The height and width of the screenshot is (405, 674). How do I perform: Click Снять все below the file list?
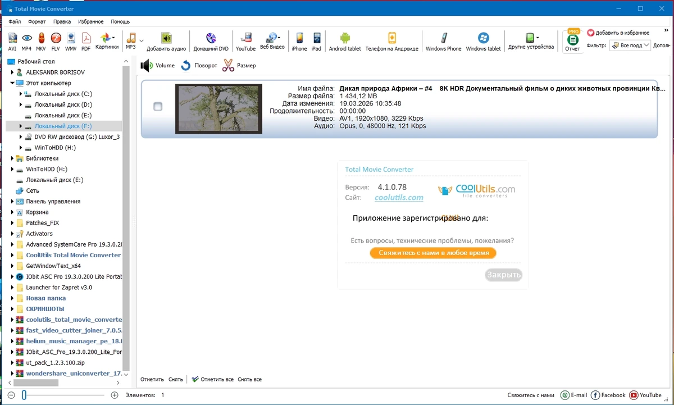(x=249, y=379)
